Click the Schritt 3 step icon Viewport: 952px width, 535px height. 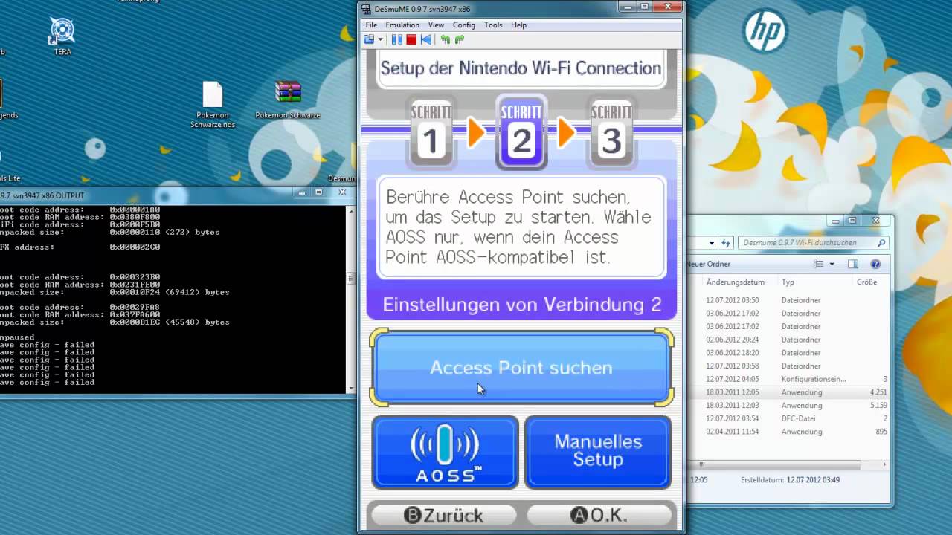tap(611, 133)
